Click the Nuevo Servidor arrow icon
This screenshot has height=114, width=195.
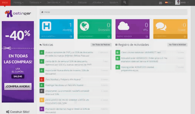[147, 37]
